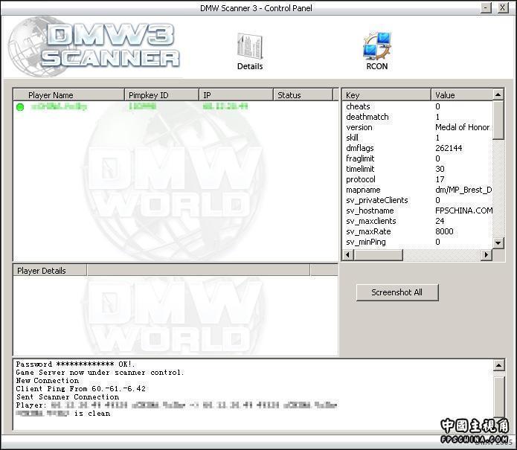The height and width of the screenshot is (450, 517).
Task: Click the value 262144 for dmflags
Action: [449, 148]
